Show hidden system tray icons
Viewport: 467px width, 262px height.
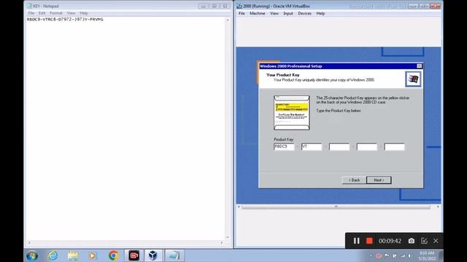click(x=371, y=255)
